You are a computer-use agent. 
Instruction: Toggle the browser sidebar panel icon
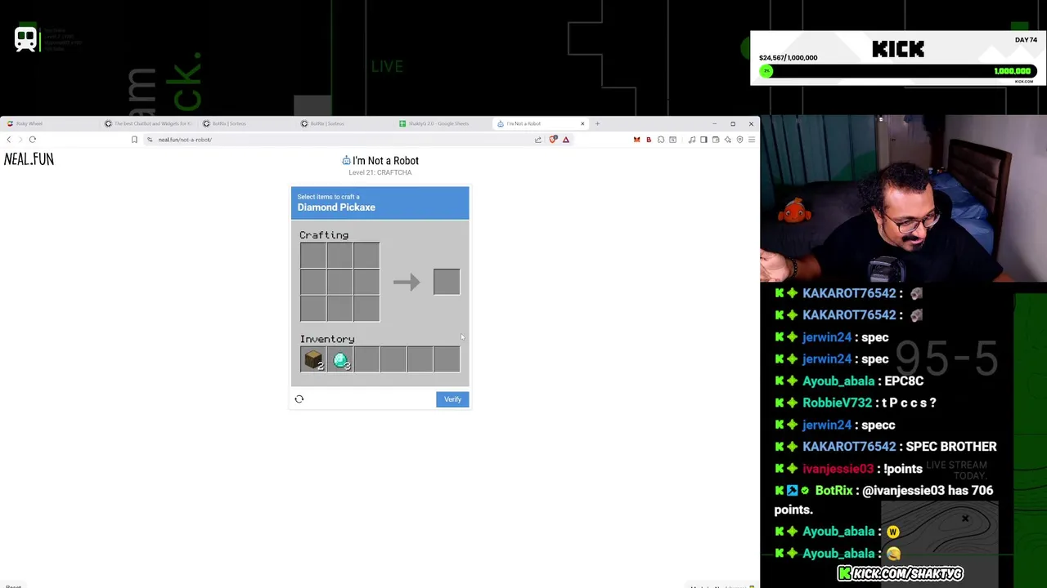click(x=703, y=140)
